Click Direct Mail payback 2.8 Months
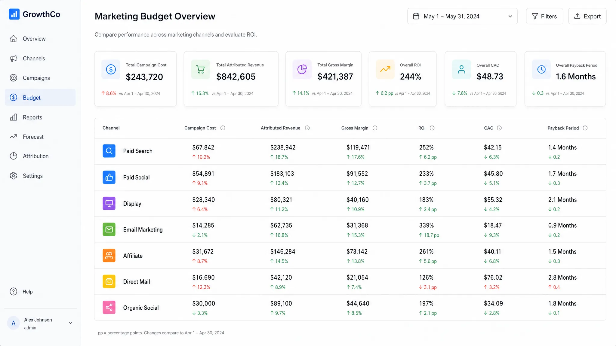 coord(562,278)
